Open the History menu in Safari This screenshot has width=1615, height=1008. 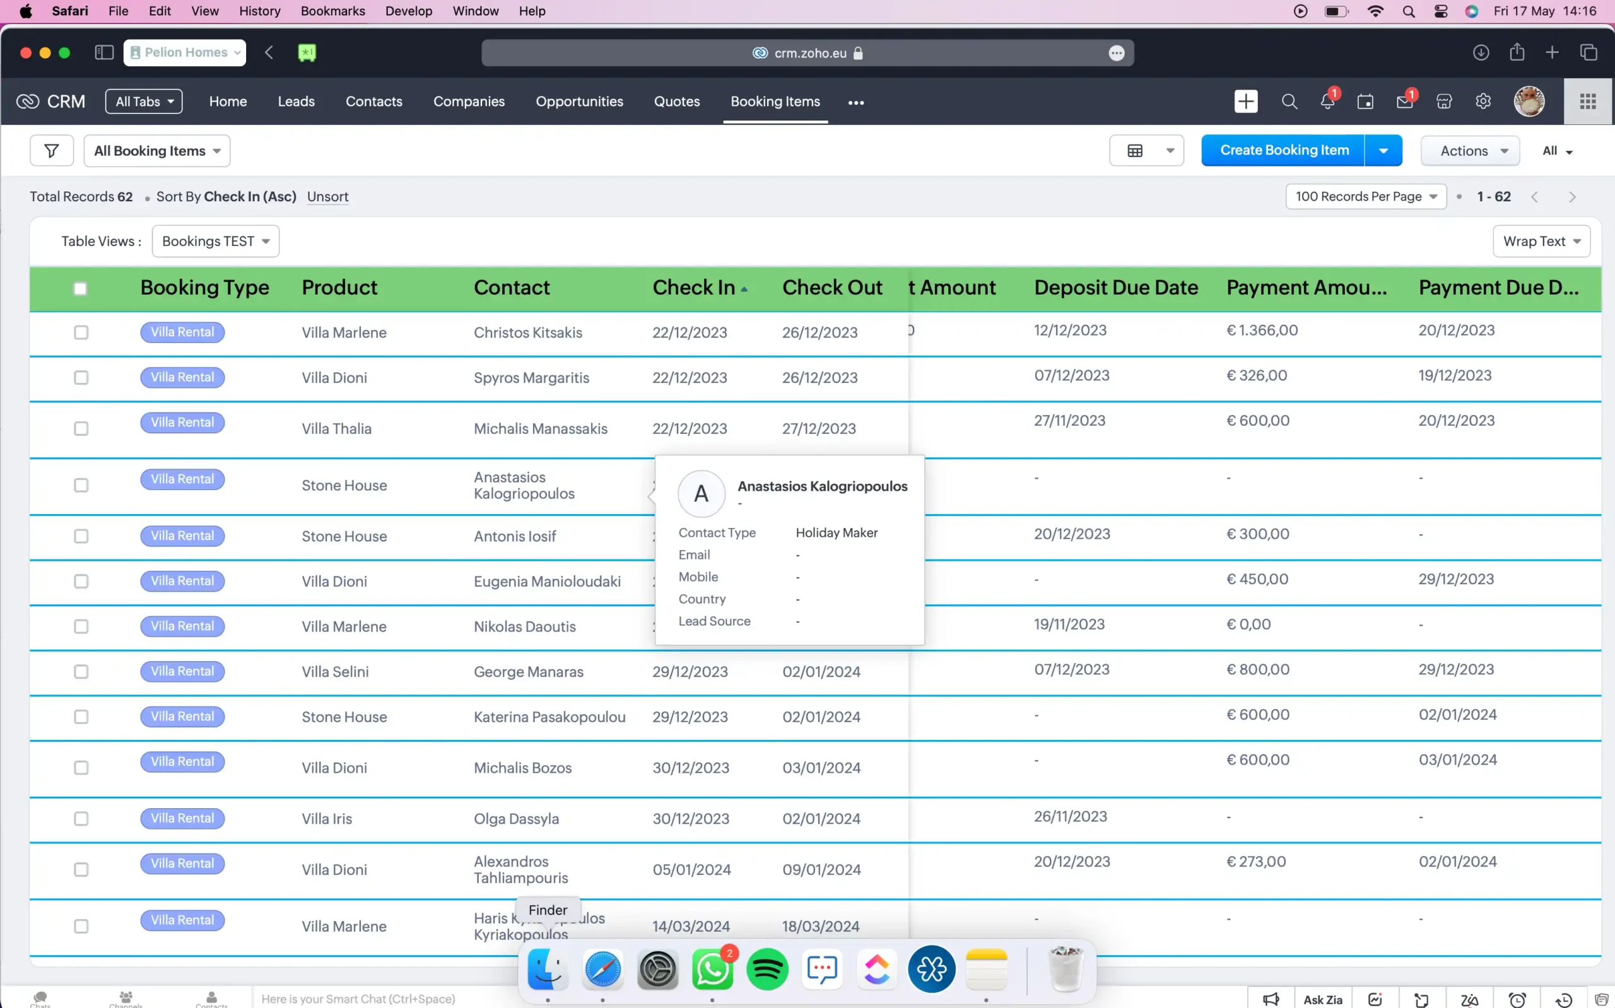click(x=259, y=11)
